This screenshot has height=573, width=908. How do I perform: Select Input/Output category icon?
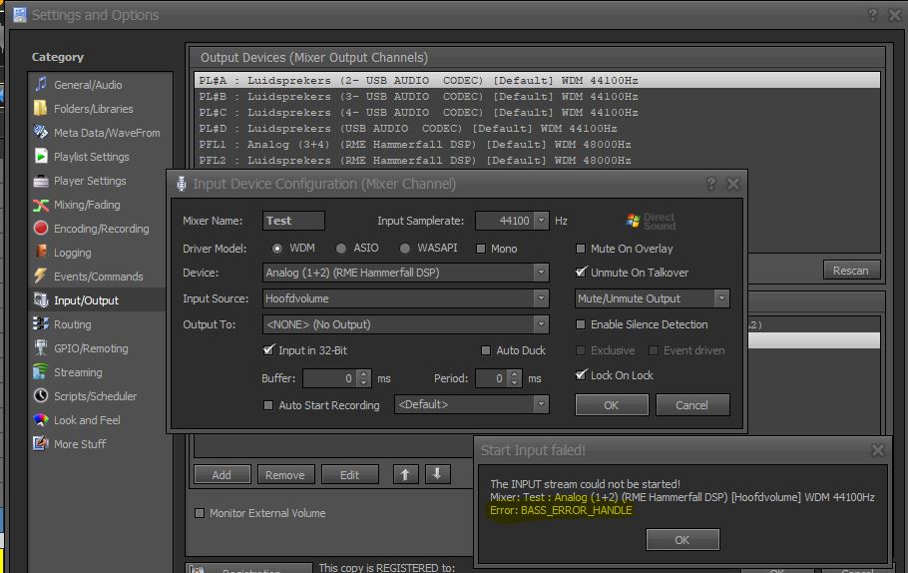coord(41,300)
